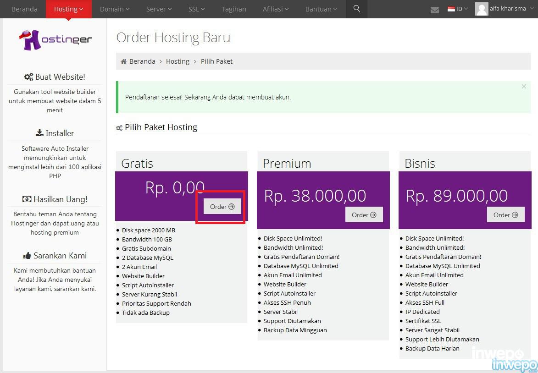Expand the Afiliasi menu
The width and height of the screenshot is (538, 373).
[x=276, y=9]
